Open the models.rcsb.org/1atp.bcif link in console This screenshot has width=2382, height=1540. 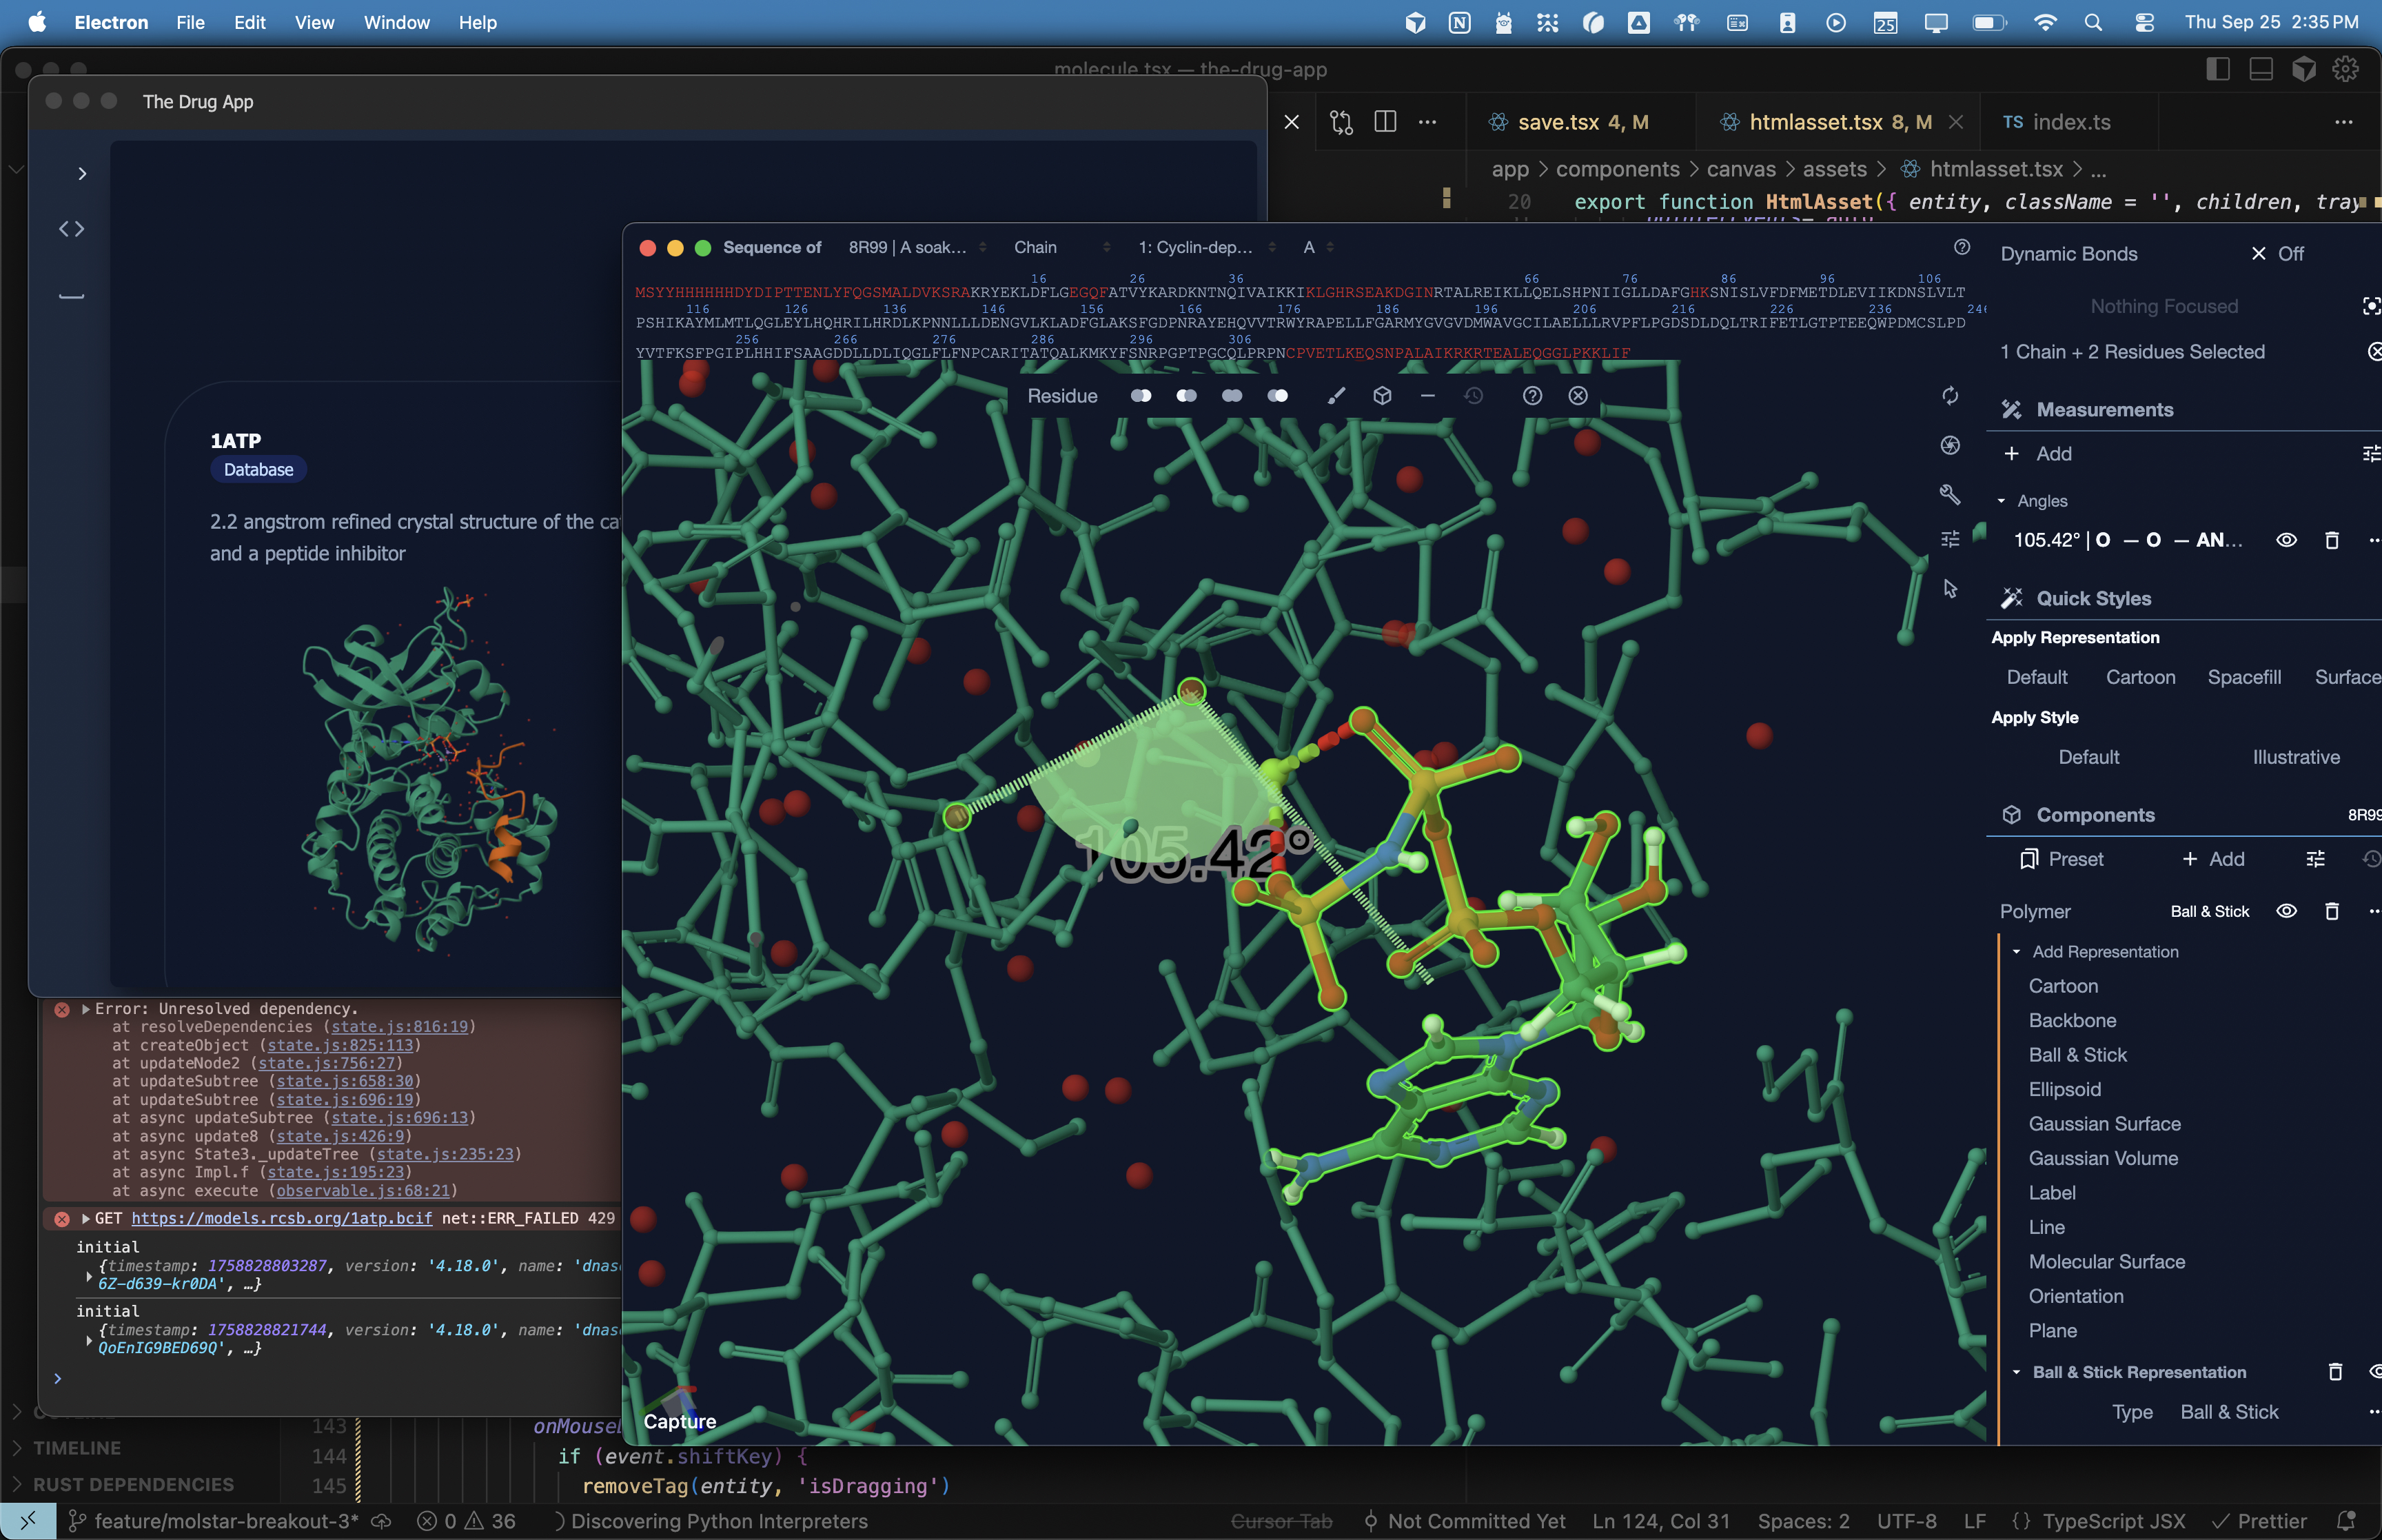282,1218
